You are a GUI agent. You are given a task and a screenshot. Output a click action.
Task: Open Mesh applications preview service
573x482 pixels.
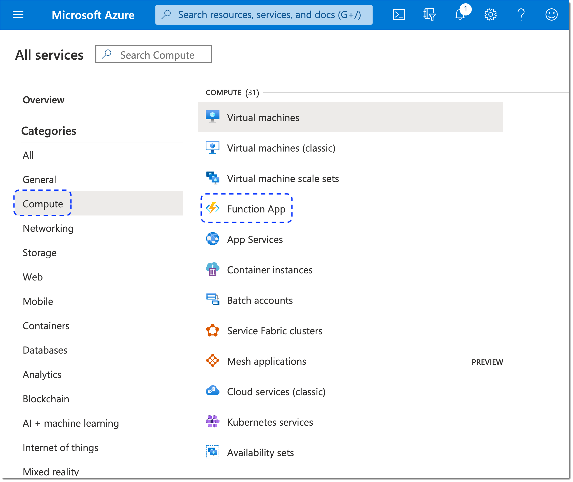click(267, 361)
